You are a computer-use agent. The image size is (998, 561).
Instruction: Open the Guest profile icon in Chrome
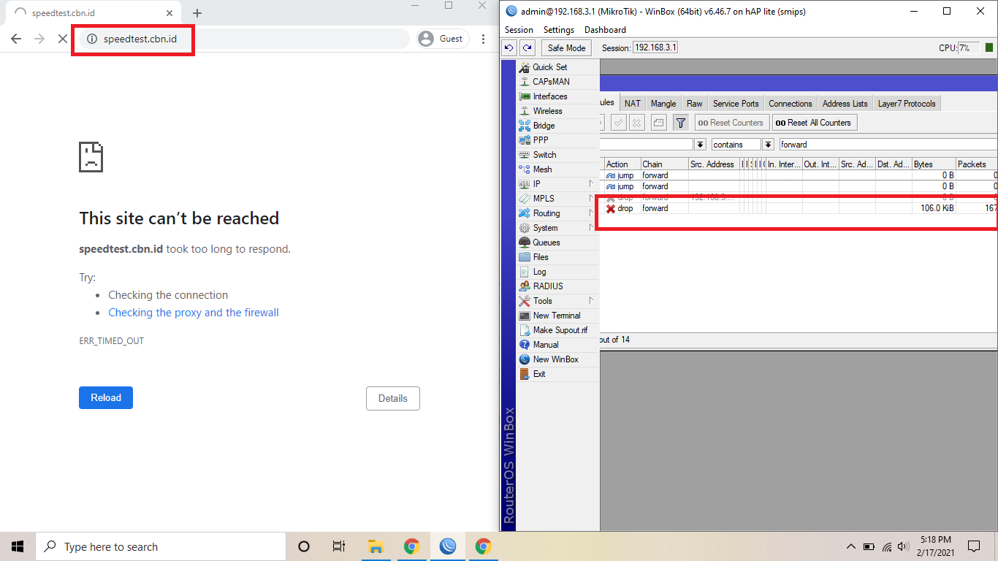click(x=426, y=39)
